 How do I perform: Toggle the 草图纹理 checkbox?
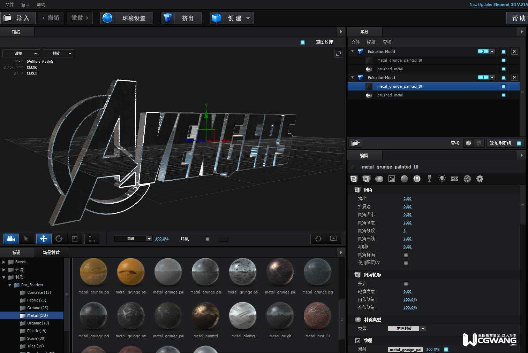click(x=303, y=42)
